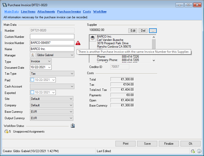204x156 pixels.
Task: Click the workflow refresh icon in status bar
Action: (x=193, y=151)
